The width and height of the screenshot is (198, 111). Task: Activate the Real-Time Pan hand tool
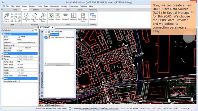pyautogui.click(x=34, y=17)
